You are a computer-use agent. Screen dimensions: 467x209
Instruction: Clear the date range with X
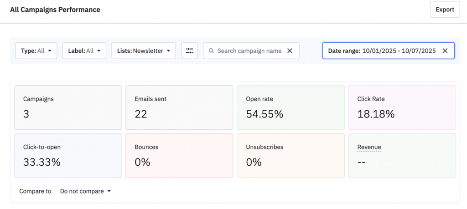[445, 51]
